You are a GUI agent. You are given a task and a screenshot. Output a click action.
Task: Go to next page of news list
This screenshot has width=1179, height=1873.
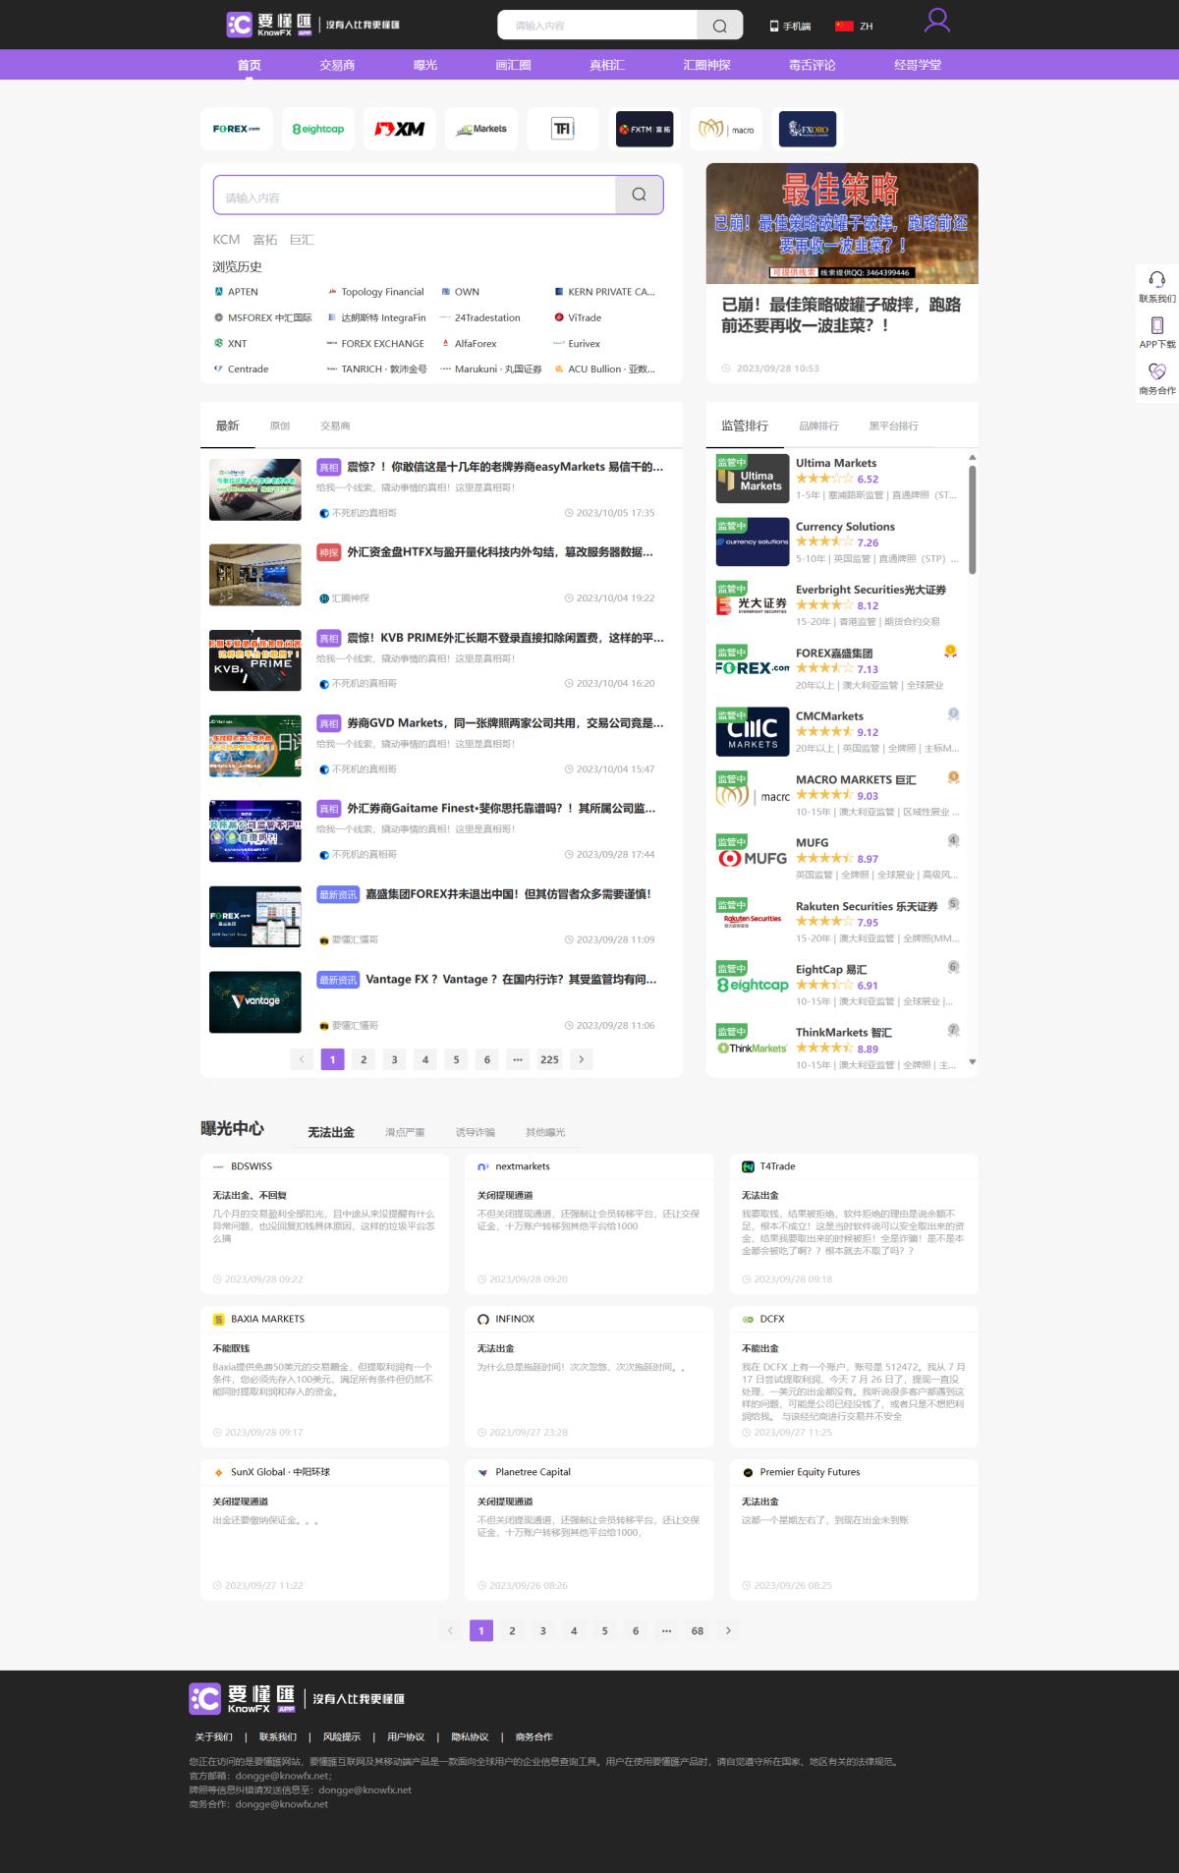point(582,1059)
